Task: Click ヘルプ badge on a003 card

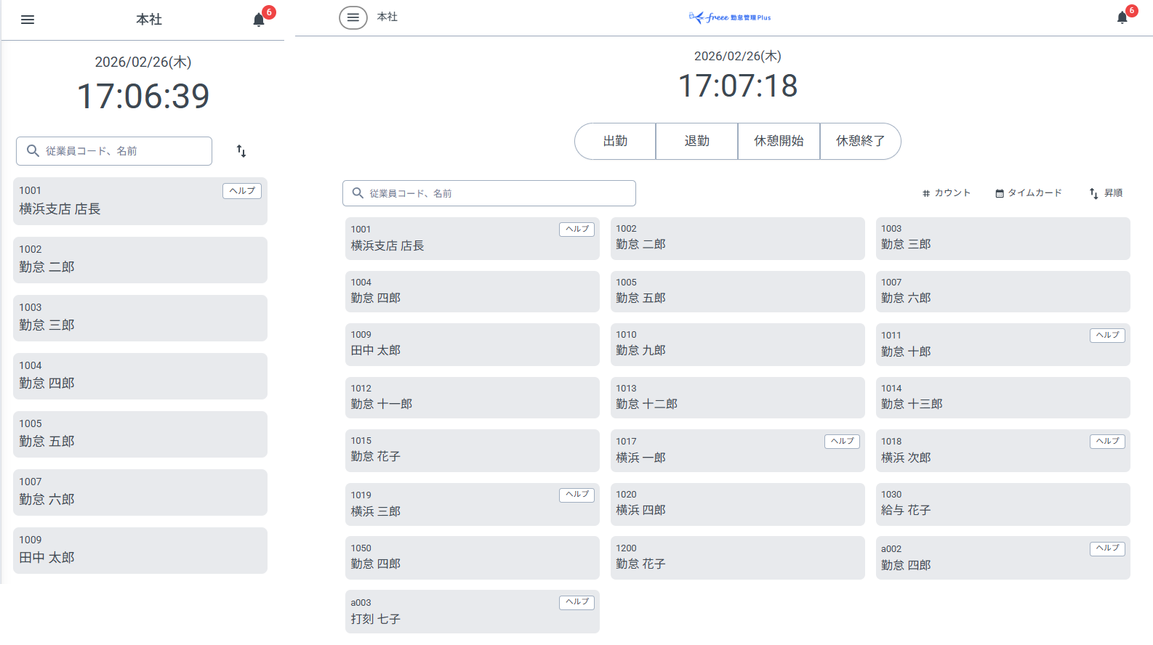Action: (x=577, y=602)
